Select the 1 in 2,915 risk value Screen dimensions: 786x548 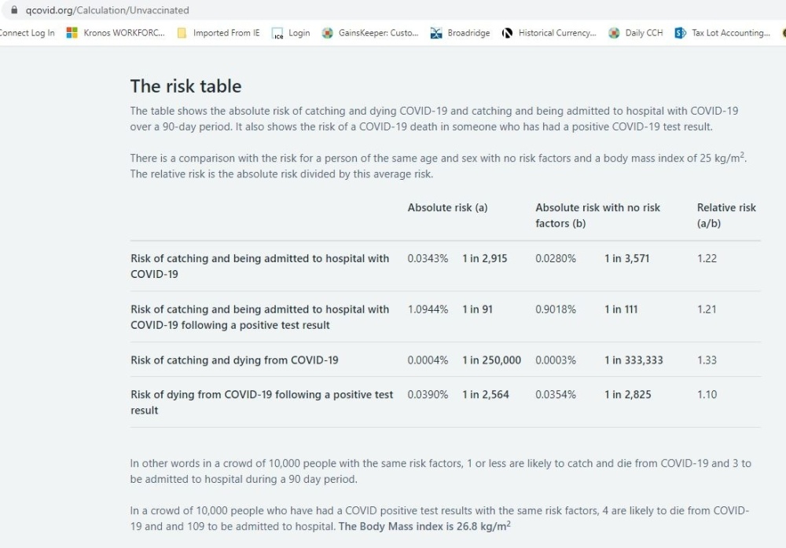point(484,258)
